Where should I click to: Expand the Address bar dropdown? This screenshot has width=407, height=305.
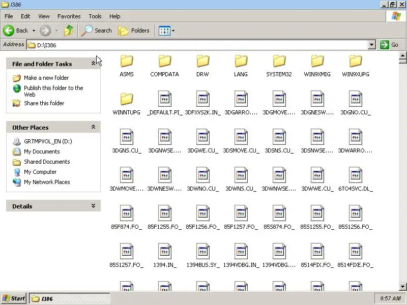[372, 45]
